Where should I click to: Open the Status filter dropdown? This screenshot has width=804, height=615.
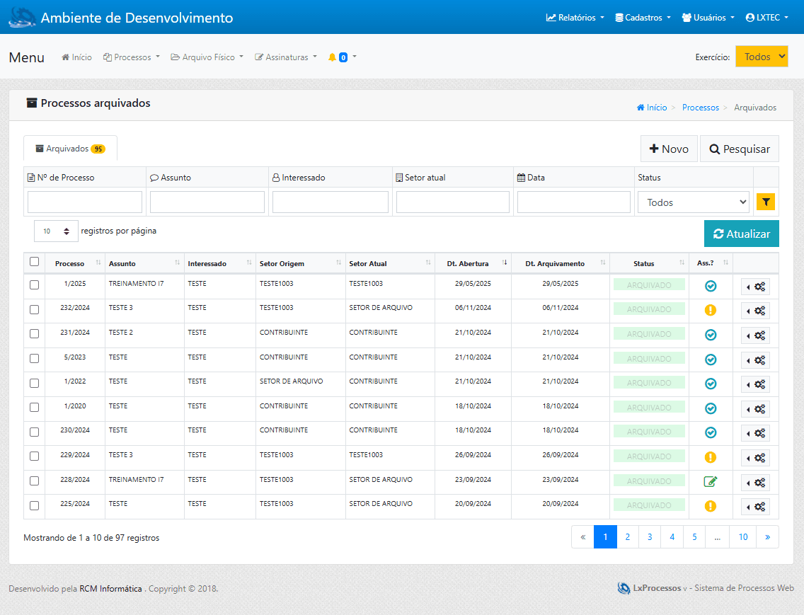coord(694,202)
